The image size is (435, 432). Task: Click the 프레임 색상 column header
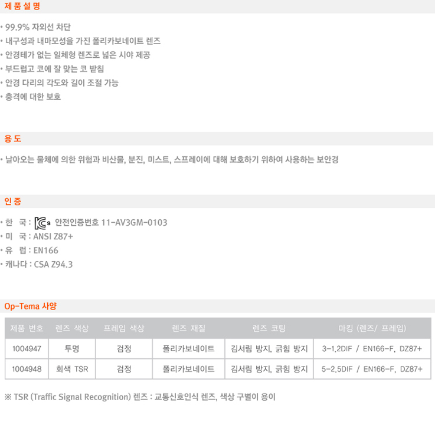coord(124,328)
